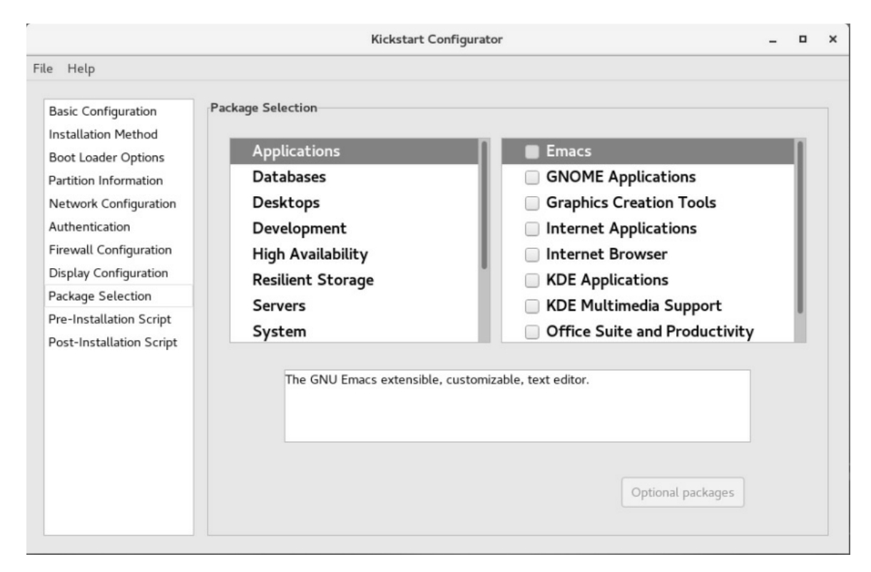
Task: Check Office Suite and Productivity
Action: pos(531,332)
